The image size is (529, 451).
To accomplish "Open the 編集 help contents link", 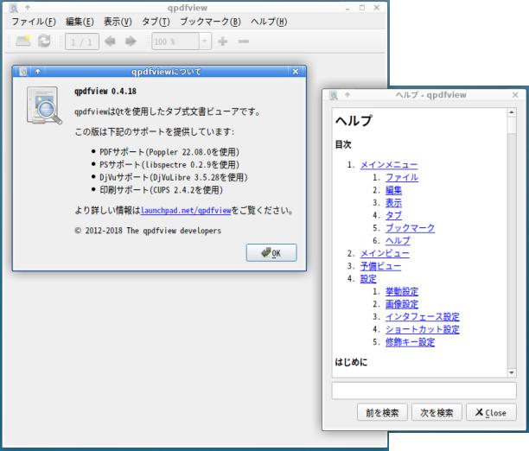I will click(x=393, y=190).
